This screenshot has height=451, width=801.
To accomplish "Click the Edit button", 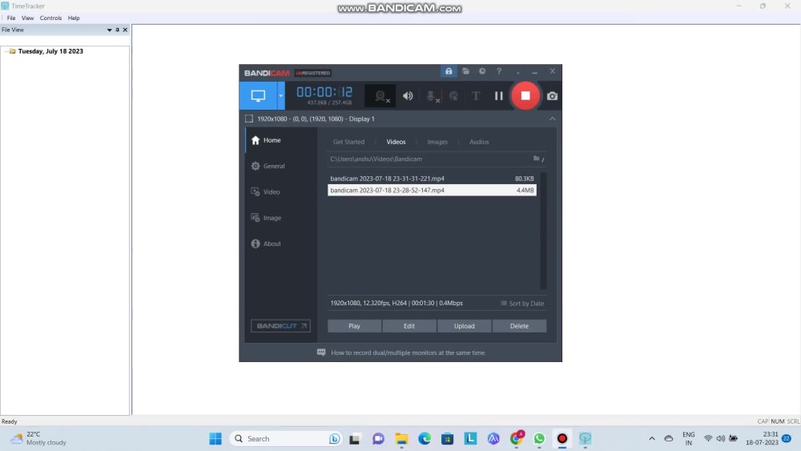I will [409, 326].
